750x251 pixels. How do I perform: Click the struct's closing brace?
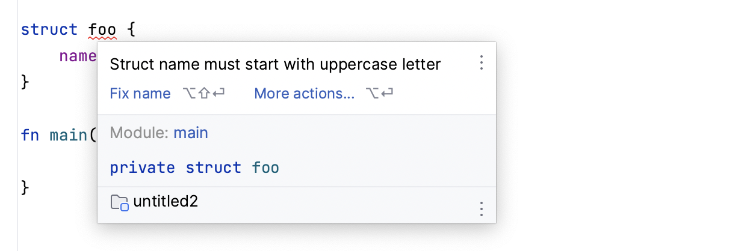[25, 81]
